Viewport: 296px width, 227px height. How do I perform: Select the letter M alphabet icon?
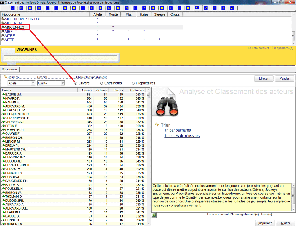tap(118, 8)
